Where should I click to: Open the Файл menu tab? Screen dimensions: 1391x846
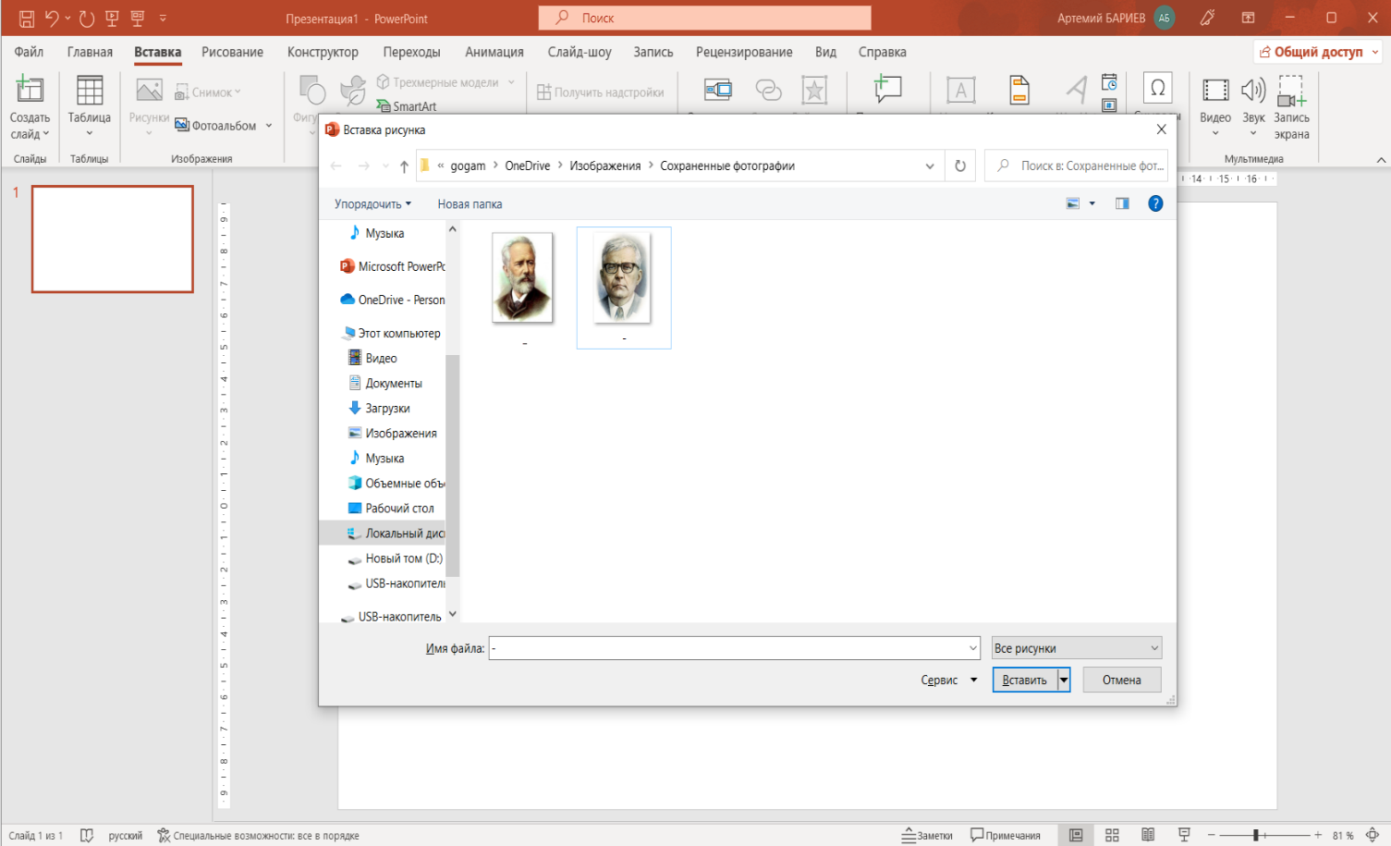(29, 52)
